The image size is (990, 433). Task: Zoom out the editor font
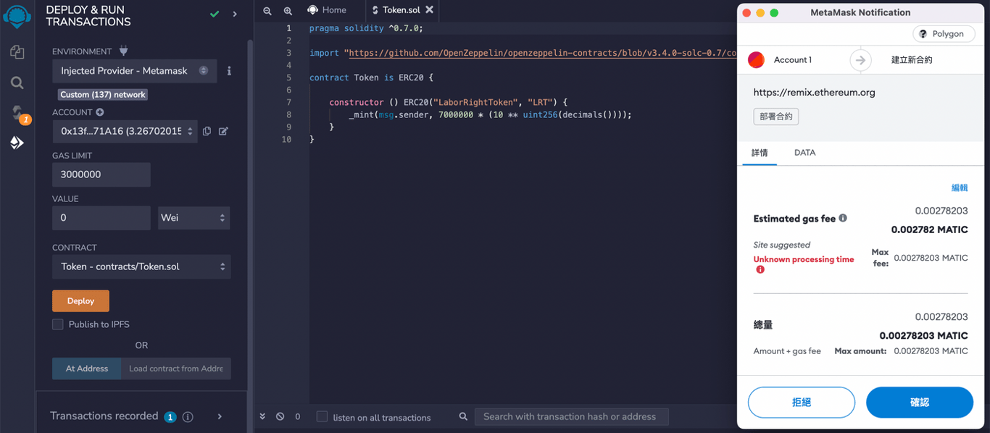coord(267,11)
